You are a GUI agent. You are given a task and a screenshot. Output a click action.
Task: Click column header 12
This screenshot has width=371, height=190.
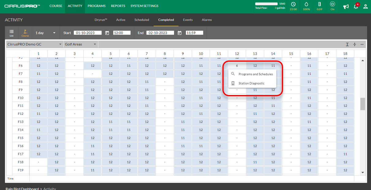pos(237,54)
